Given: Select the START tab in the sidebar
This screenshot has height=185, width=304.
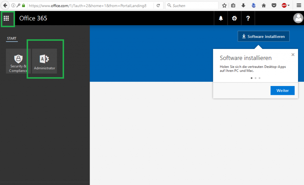Looking at the screenshot, I should pyautogui.click(x=12, y=39).
